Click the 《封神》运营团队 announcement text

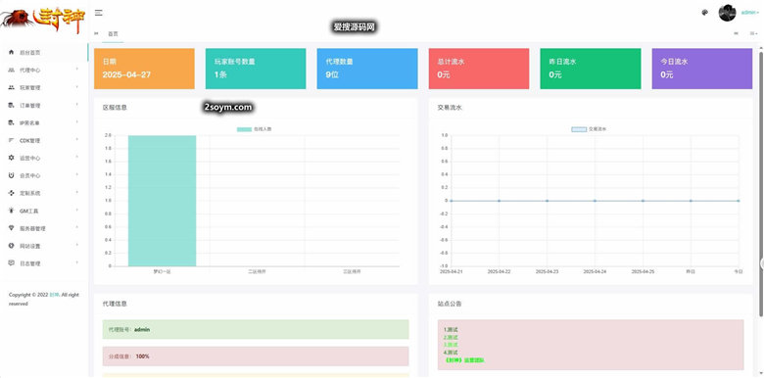(x=465, y=360)
